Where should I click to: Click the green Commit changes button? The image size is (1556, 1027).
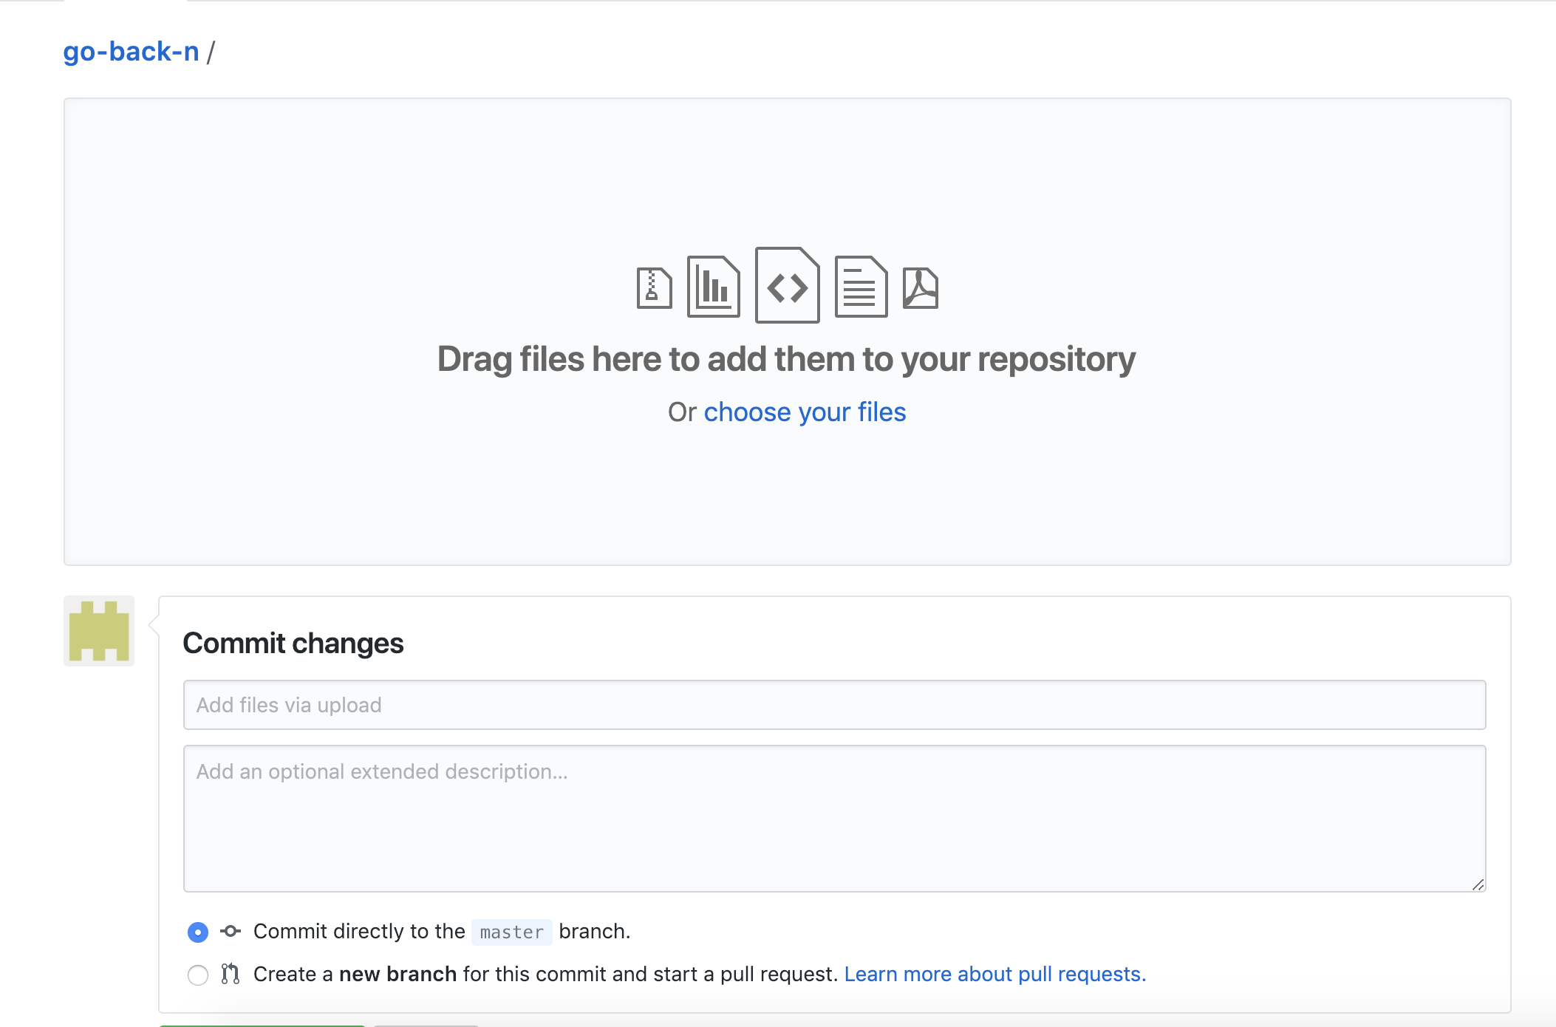(262, 1025)
